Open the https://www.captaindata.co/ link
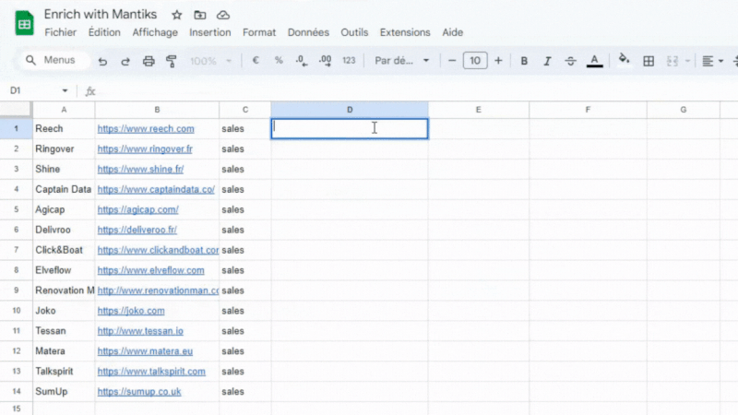This screenshot has height=415, width=738. (x=156, y=190)
